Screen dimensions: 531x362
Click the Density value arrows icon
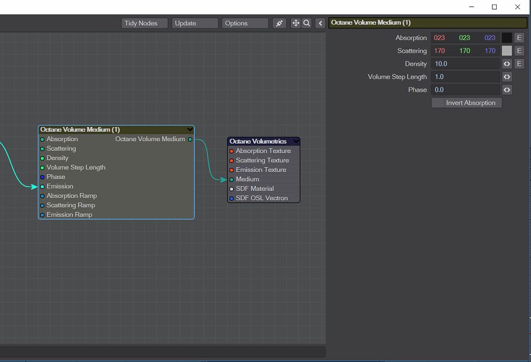pos(507,64)
